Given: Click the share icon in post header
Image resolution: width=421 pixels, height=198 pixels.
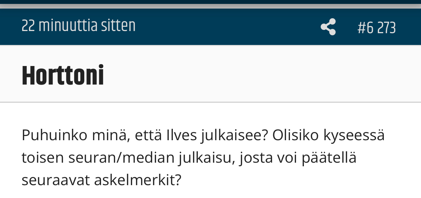Looking at the screenshot, I should tap(328, 27).
